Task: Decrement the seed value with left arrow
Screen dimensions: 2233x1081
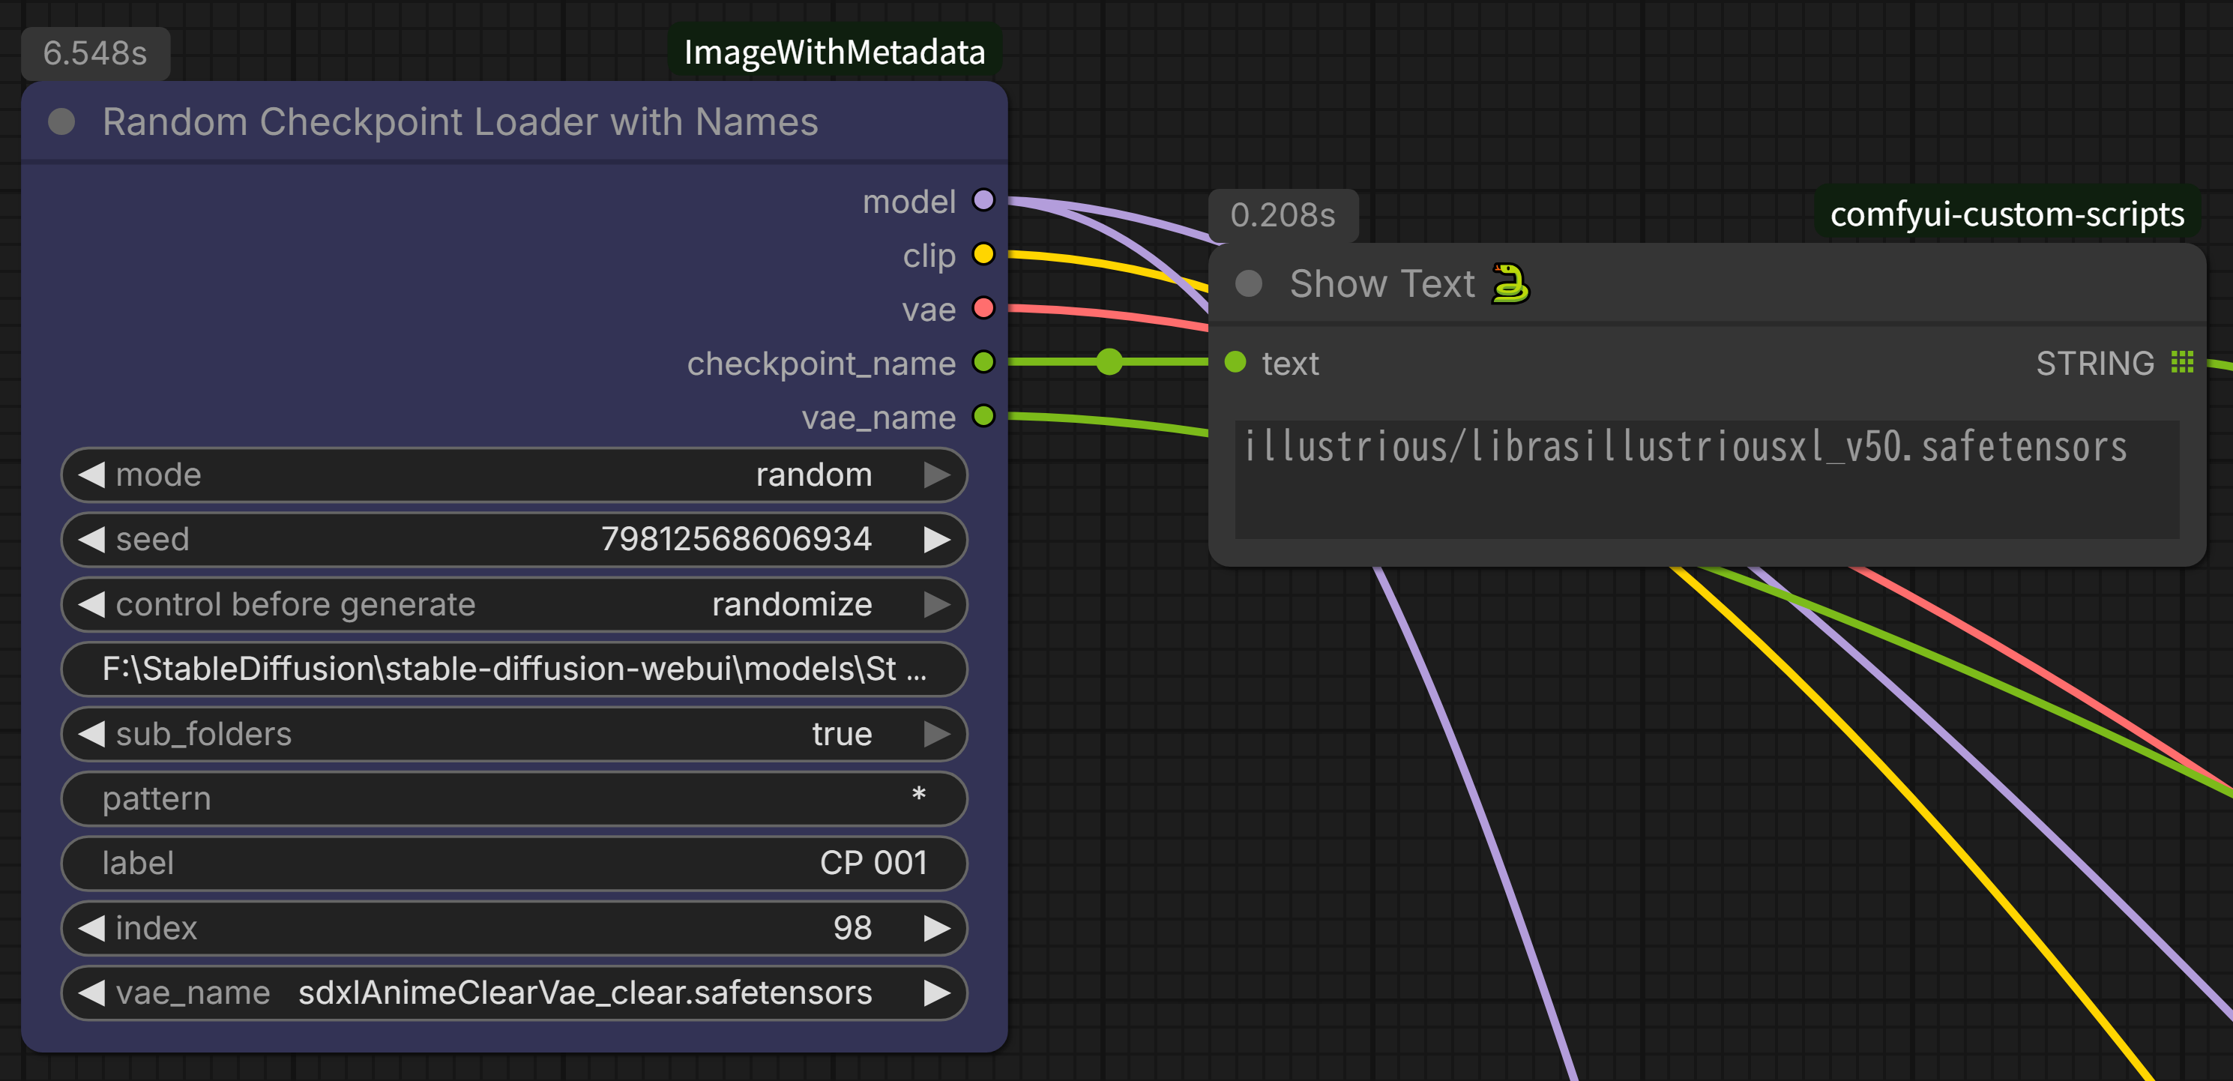Action: tap(91, 539)
